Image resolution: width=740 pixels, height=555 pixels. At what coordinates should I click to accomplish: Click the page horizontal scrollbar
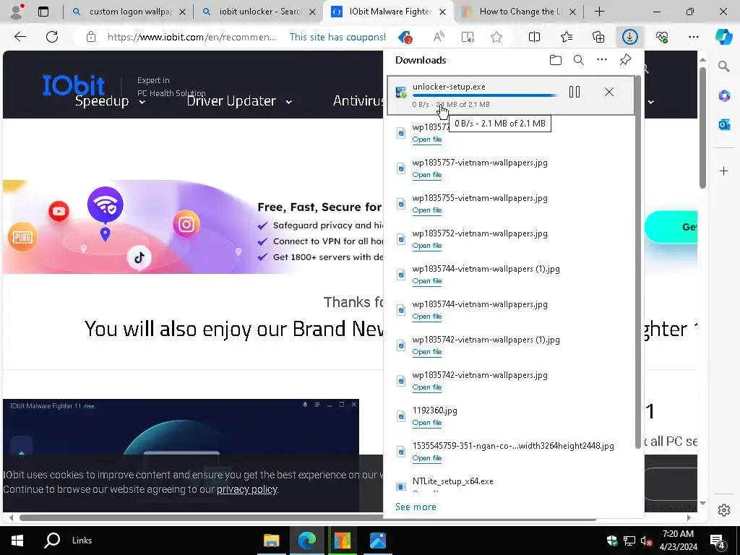click(x=308, y=517)
